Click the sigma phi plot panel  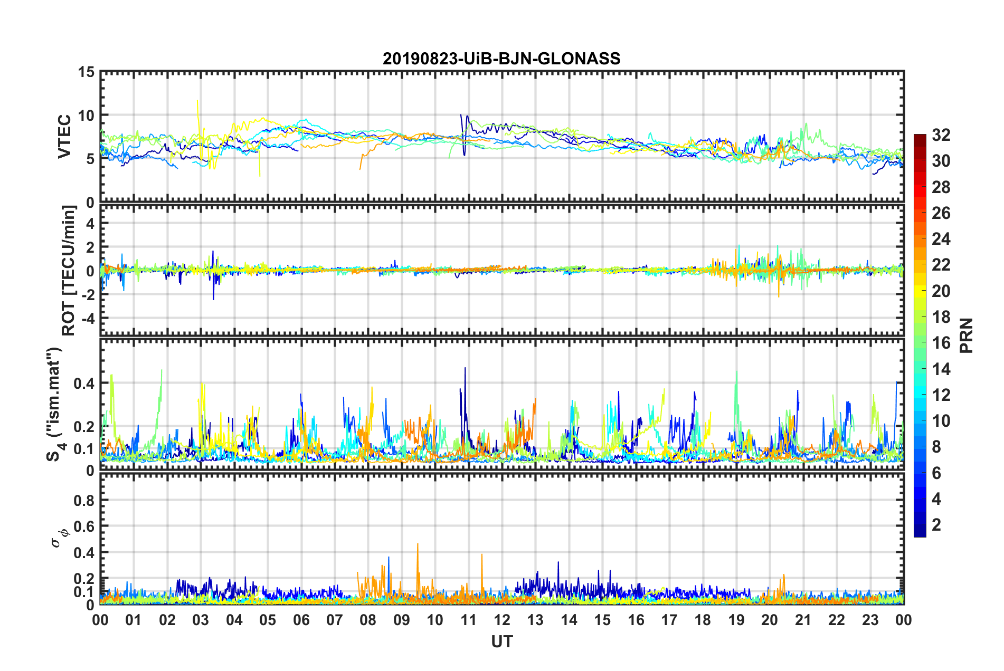pyautogui.click(x=502, y=539)
